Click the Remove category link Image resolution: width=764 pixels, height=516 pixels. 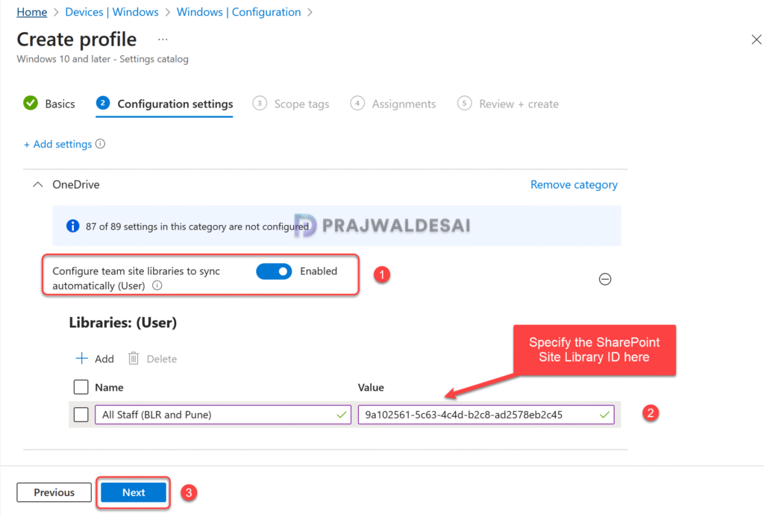574,184
